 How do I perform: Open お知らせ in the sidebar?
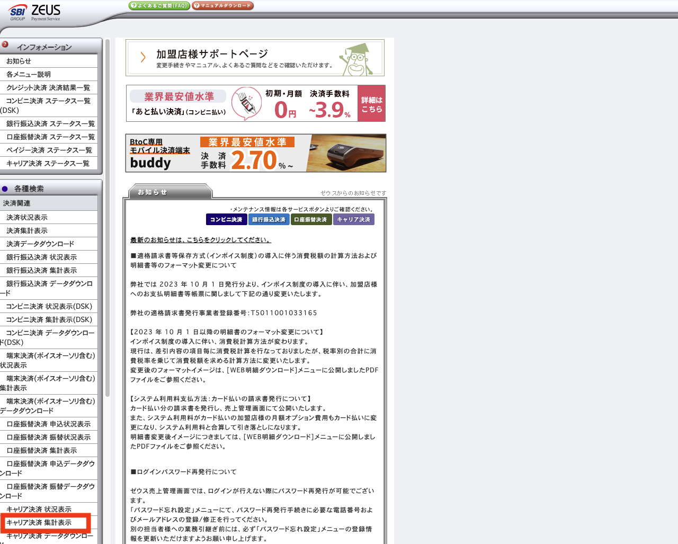click(x=49, y=61)
